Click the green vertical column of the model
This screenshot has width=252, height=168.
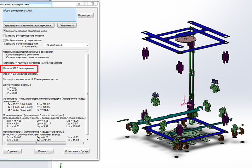point(192,76)
